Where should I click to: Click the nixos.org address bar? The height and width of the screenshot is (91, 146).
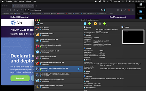click(65, 10)
